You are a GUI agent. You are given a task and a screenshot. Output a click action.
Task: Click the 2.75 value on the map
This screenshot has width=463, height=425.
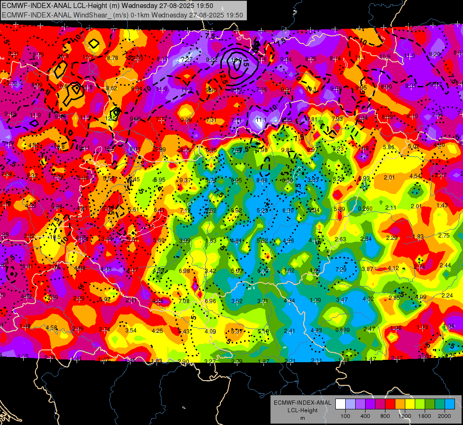tap(444, 235)
